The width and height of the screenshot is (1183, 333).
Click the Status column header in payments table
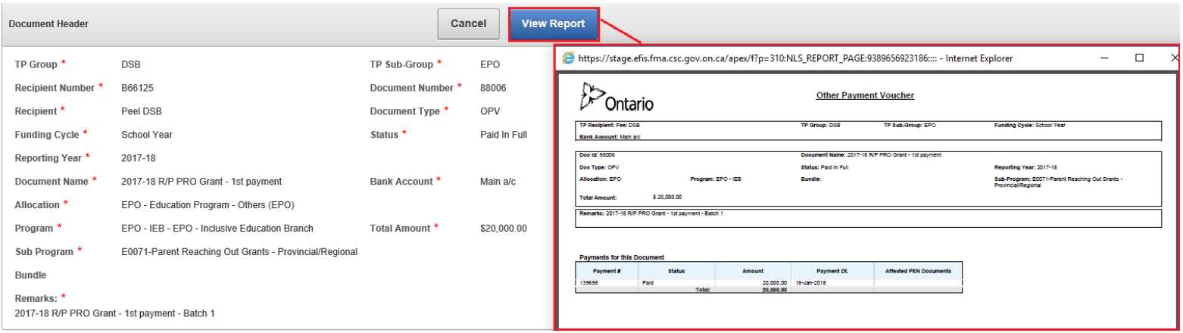(676, 270)
